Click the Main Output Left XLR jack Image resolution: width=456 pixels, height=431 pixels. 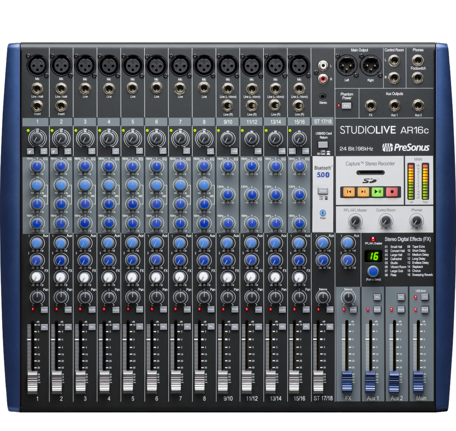tap(346, 66)
